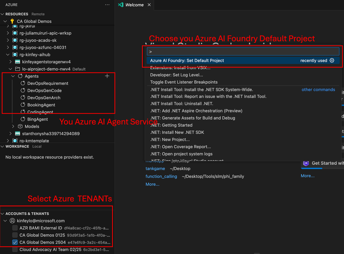Open Get Started walkthrough button

(323, 163)
